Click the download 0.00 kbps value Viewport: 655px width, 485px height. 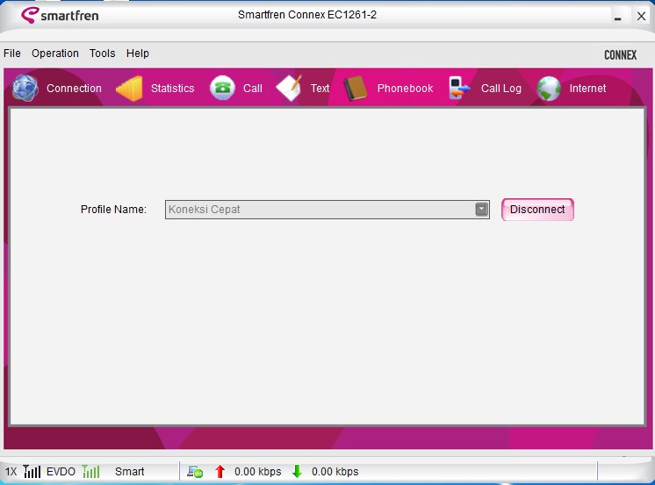(335, 472)
